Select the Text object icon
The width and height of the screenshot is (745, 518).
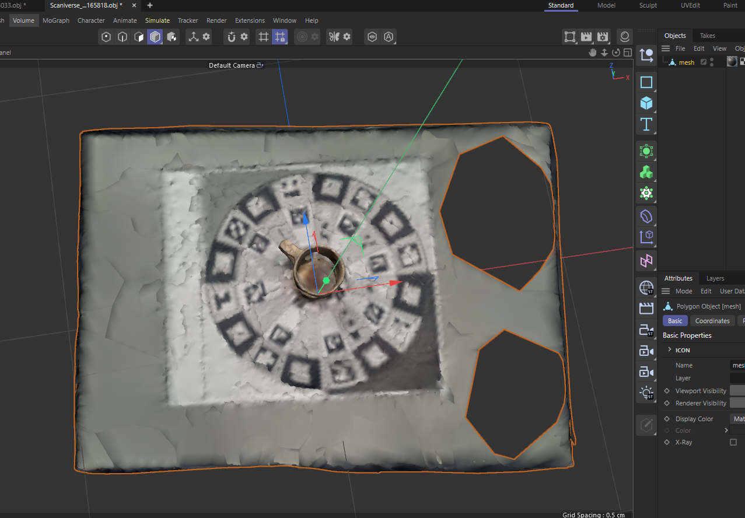(646, 124)
